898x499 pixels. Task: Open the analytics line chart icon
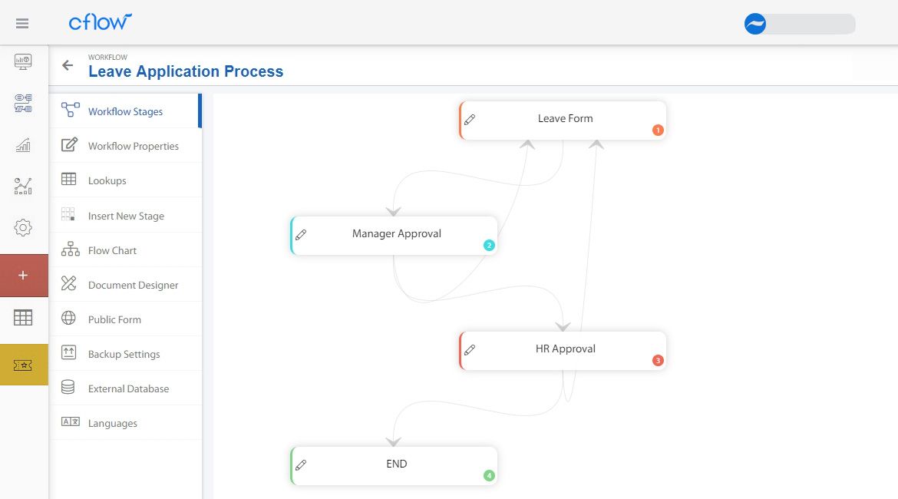pos(23,186)
